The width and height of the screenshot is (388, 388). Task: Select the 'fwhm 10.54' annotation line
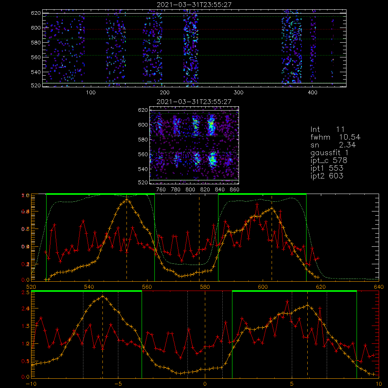335,137
